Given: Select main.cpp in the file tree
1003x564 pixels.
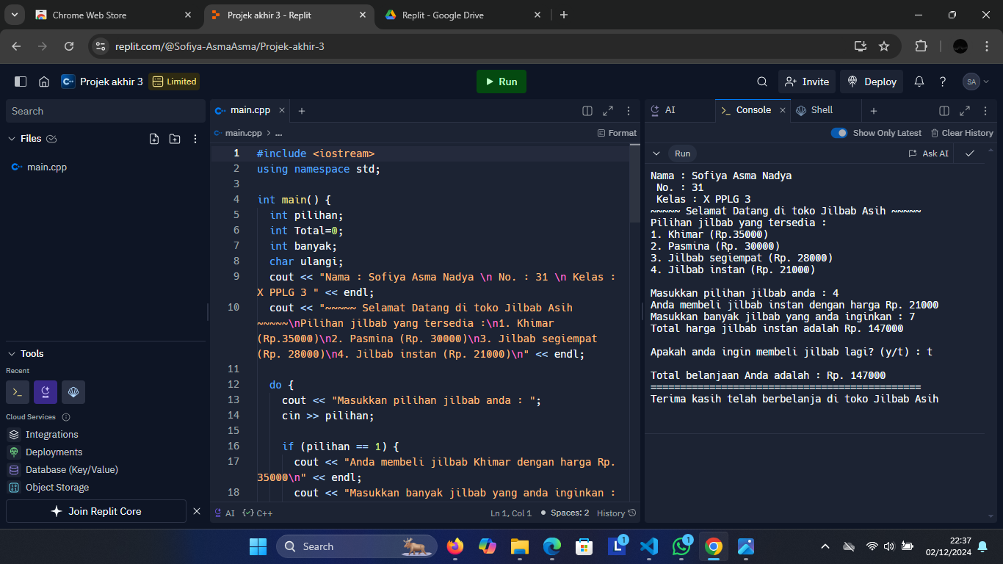Looking at the screenshot, I should coord(47,167).
